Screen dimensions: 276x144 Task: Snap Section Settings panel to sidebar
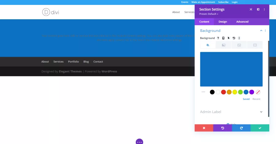[x=258, y=9]
